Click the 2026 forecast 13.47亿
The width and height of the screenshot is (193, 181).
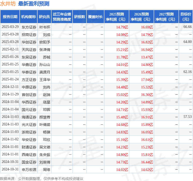(147, 57)
